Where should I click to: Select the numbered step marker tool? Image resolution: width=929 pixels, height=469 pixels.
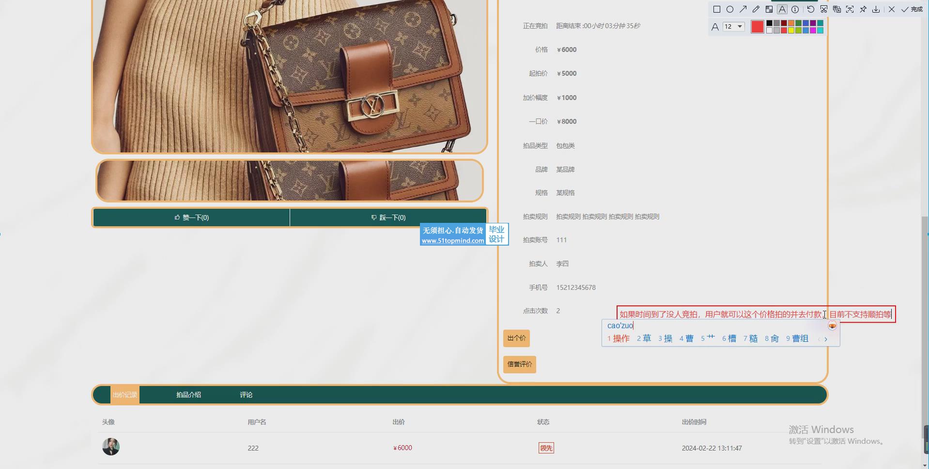pos(795,9)
